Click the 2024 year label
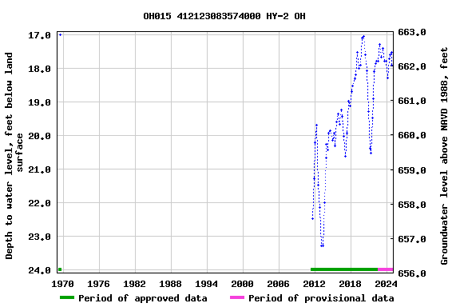This screenshot has width=460, height=307. coord(386,284)
